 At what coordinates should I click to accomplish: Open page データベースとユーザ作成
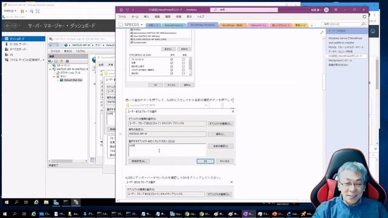coord(341,51)
